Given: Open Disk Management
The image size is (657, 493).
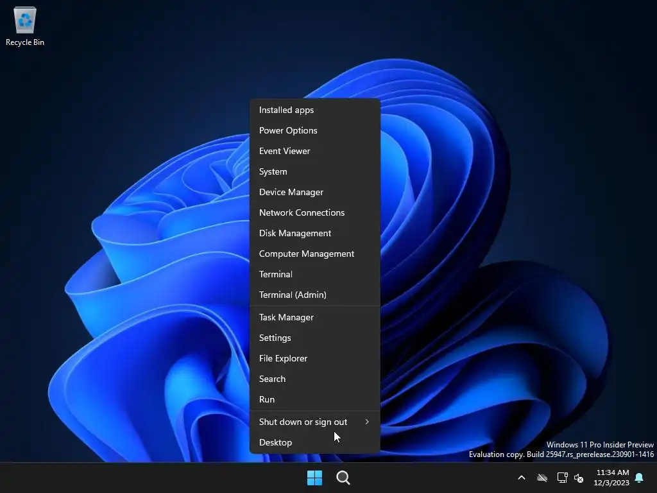Looking at the screenshot, I should [x=314, y=233].
